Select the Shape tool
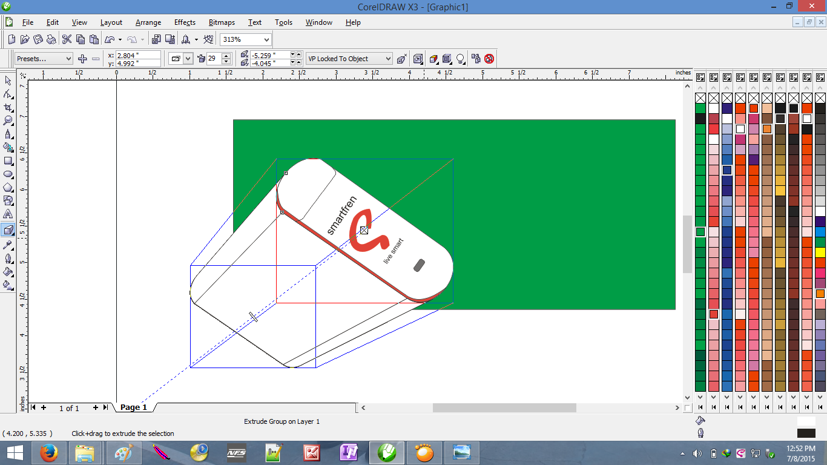Viewport: 827px width, 465px height. [x=8, y=94]
